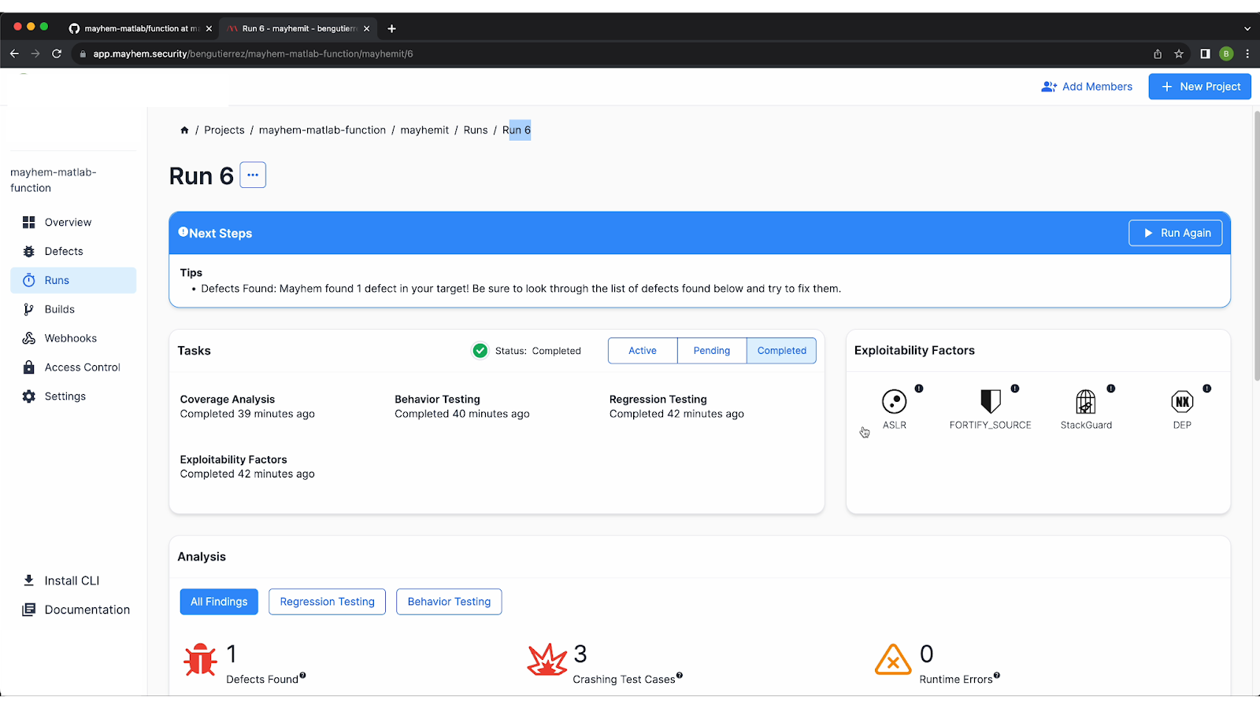The height and width of the screenshot is (708, 1260).
Task: Click info badge next to StackGuard
Action: (x=1111, y=389)
